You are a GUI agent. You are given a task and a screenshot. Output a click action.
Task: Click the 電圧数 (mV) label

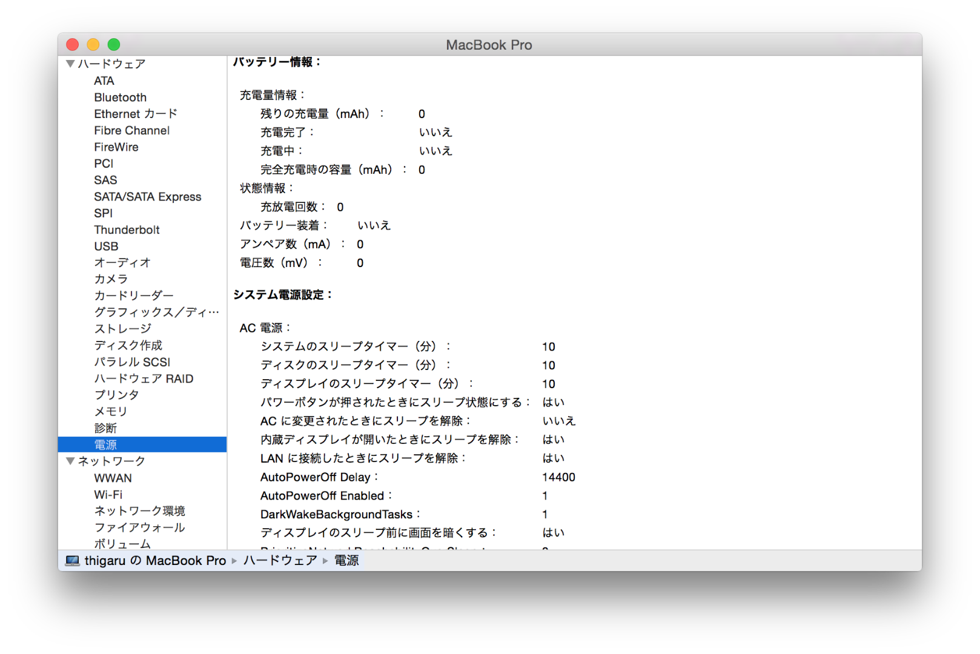281,263
